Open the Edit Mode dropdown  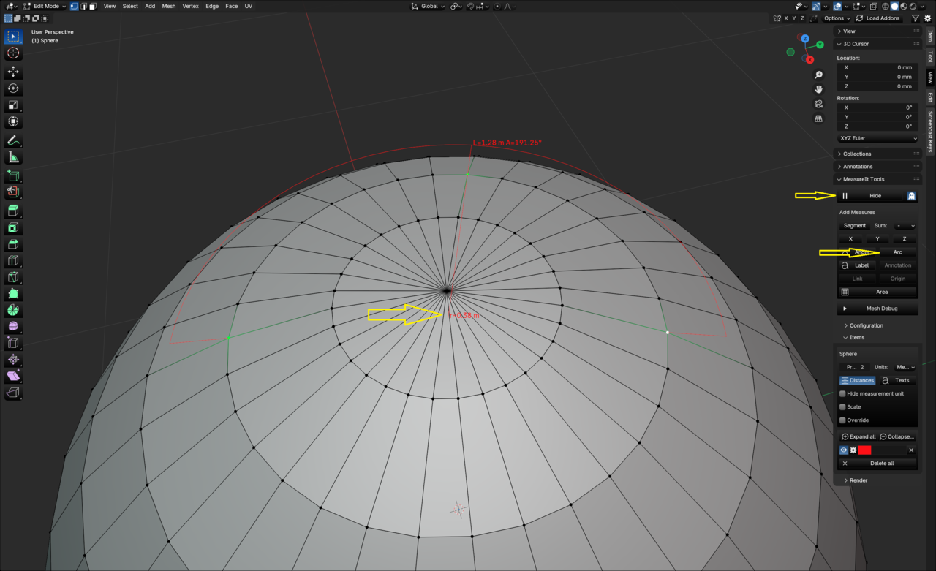pyautogui.click(x=45, y=6)
